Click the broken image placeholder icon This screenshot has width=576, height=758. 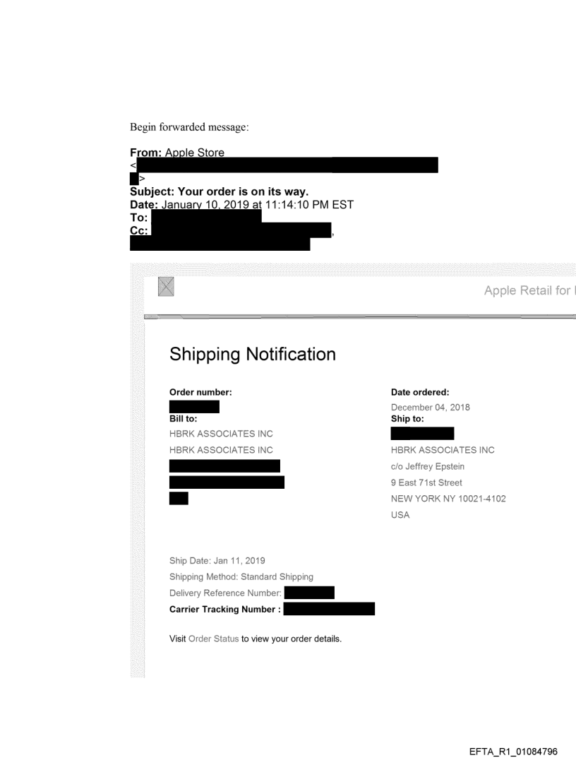point(167,287)
